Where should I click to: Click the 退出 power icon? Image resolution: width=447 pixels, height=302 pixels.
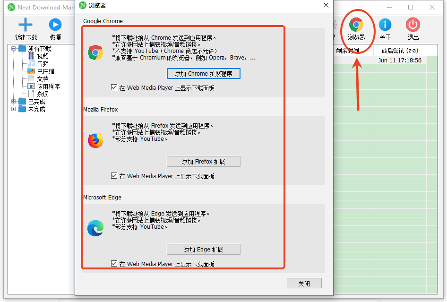(x=413, y=25)
